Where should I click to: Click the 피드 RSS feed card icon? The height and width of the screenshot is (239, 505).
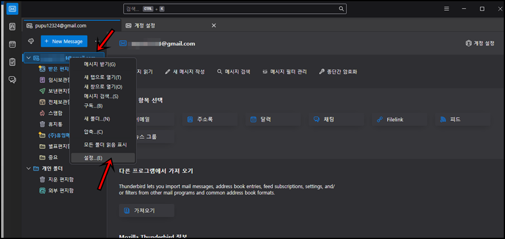point(443,119)
